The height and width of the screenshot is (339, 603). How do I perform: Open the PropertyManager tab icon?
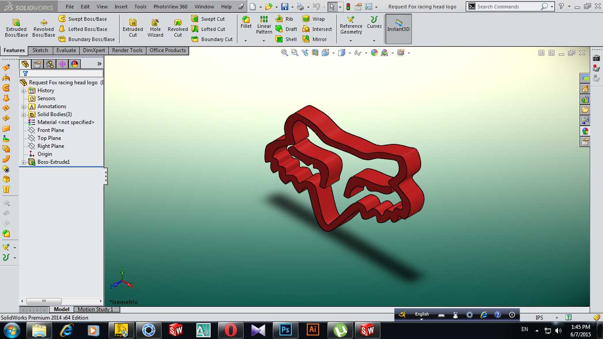click(x=38, y=64)
